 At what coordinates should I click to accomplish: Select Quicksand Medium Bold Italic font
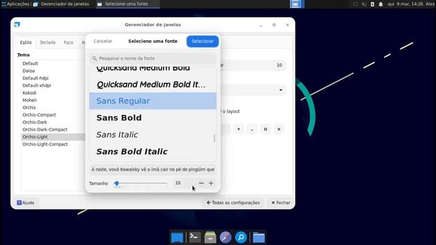click(x=153, y=84)
